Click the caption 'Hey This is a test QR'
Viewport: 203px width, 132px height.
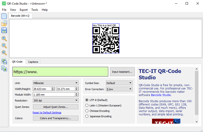[x=104, y=25]
